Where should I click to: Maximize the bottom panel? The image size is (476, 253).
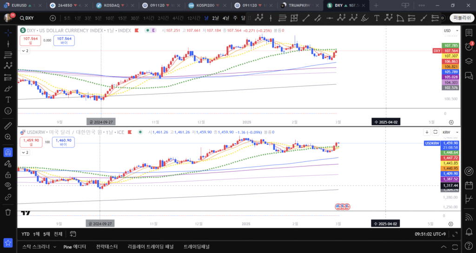(x=455, y=246)
